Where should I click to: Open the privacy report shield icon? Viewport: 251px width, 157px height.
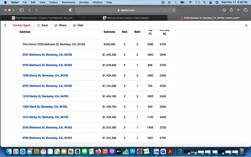70,10
